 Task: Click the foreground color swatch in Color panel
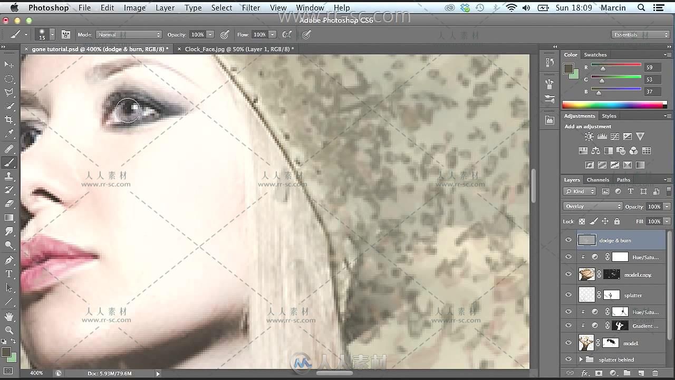568,69
